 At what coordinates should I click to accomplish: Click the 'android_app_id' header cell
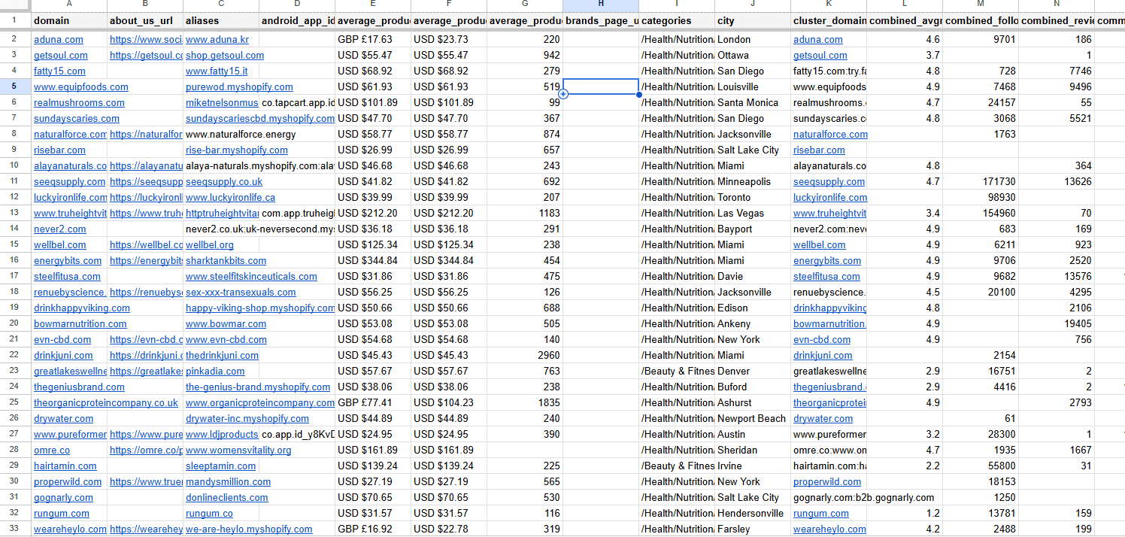coord(297,21)
